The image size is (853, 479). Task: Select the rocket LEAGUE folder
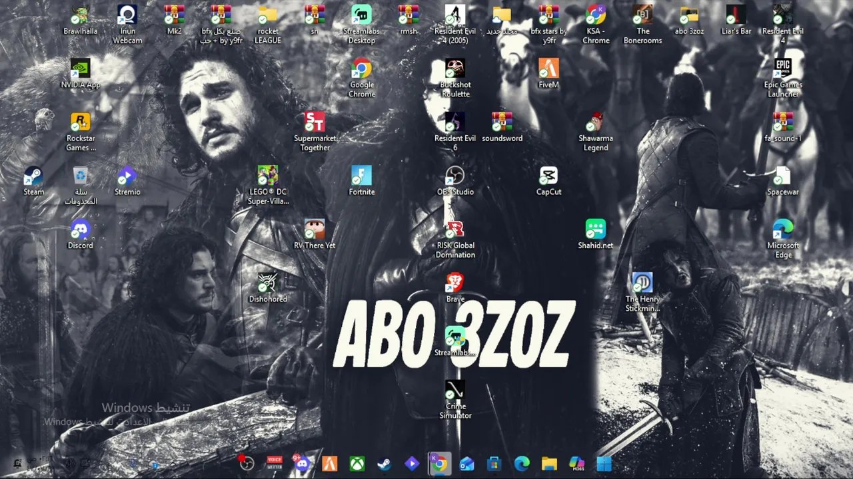[268, 25]
